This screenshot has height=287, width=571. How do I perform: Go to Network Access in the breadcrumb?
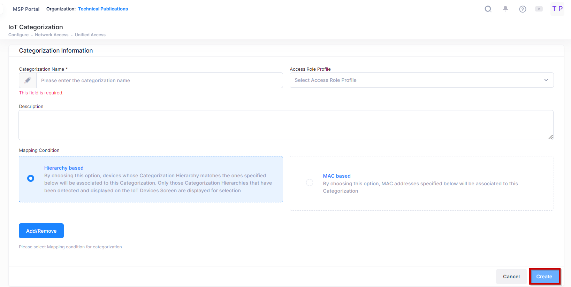pos(52,35)
